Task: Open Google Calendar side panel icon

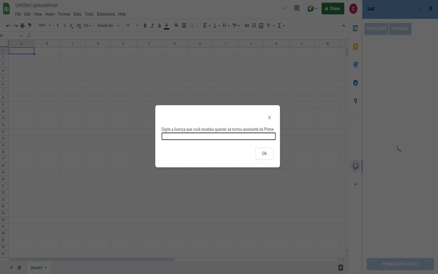Action: (356, 28)
